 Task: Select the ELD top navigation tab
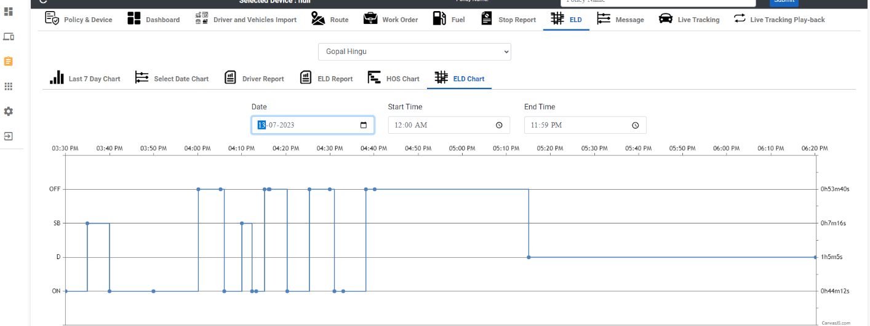566,19
